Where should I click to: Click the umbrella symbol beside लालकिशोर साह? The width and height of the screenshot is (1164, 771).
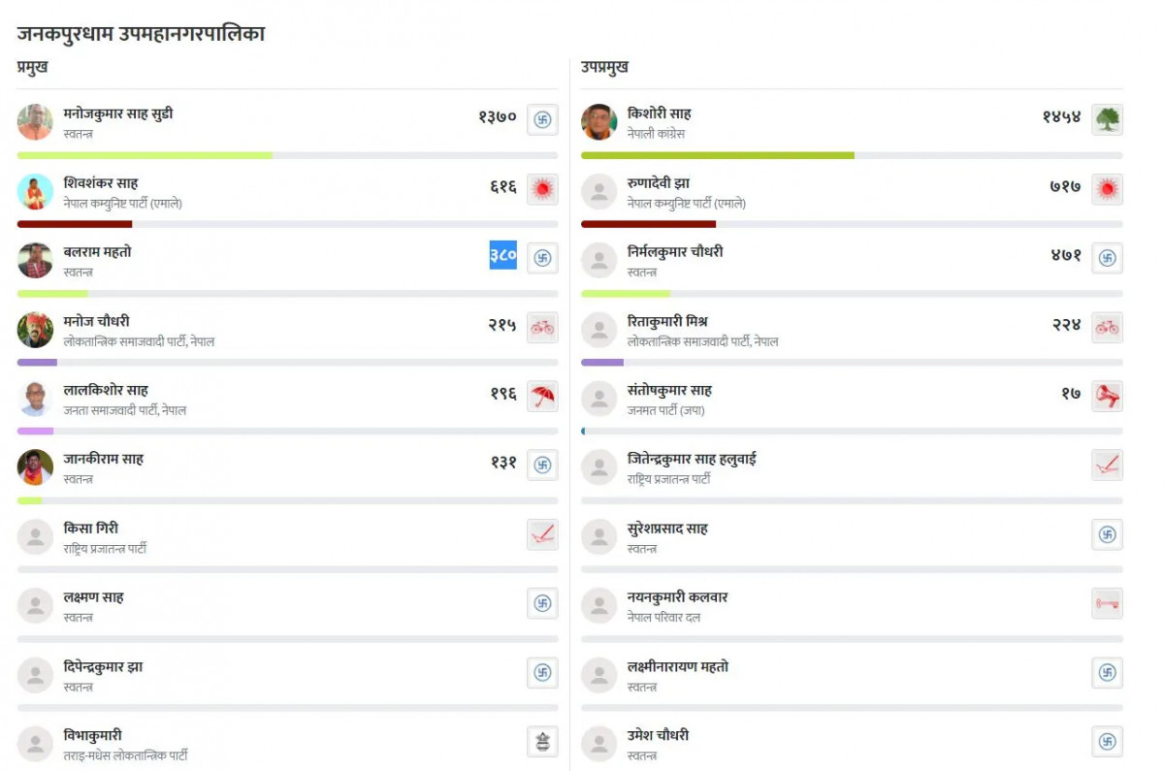542,397
